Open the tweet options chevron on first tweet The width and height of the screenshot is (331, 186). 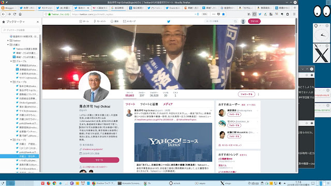(210, 110)
